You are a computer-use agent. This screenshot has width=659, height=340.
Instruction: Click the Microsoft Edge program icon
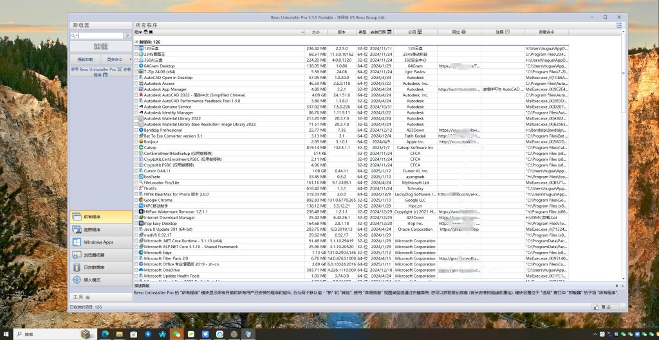pos(141,253)
